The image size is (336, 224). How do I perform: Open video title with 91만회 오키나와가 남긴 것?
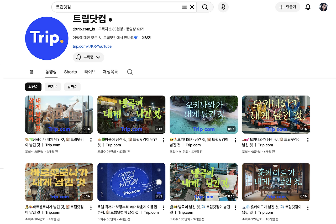(199, 142)
